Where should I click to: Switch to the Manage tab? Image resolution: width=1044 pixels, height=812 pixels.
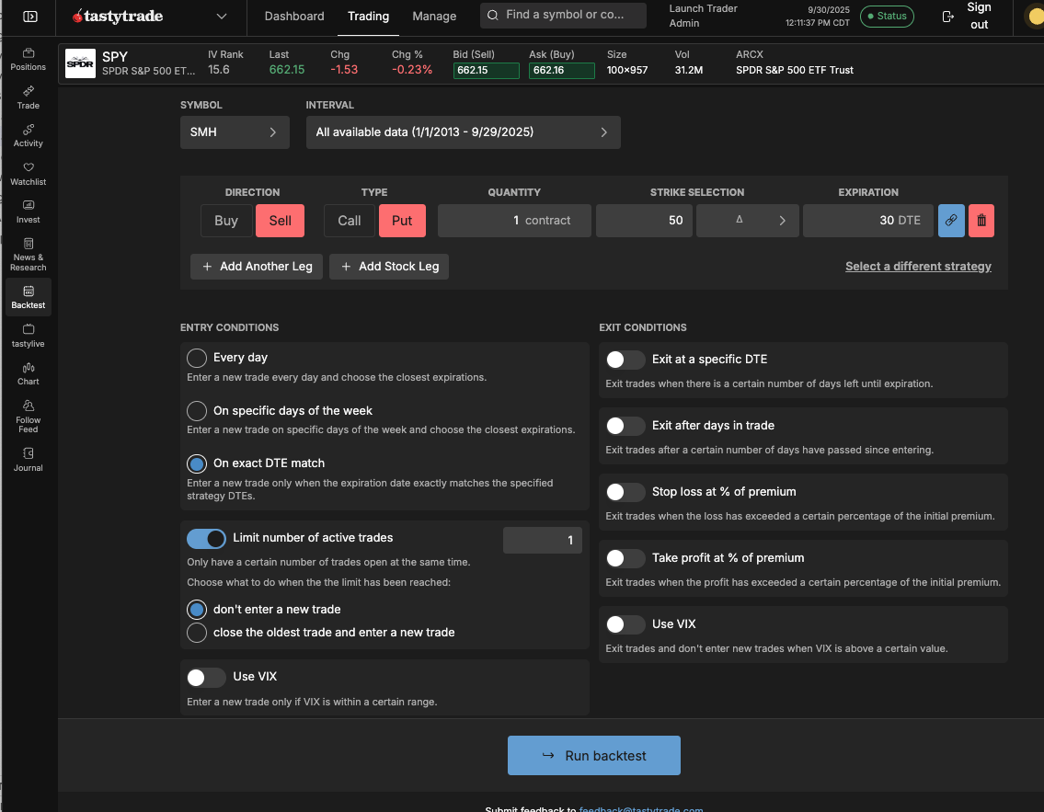coord(434,17)
